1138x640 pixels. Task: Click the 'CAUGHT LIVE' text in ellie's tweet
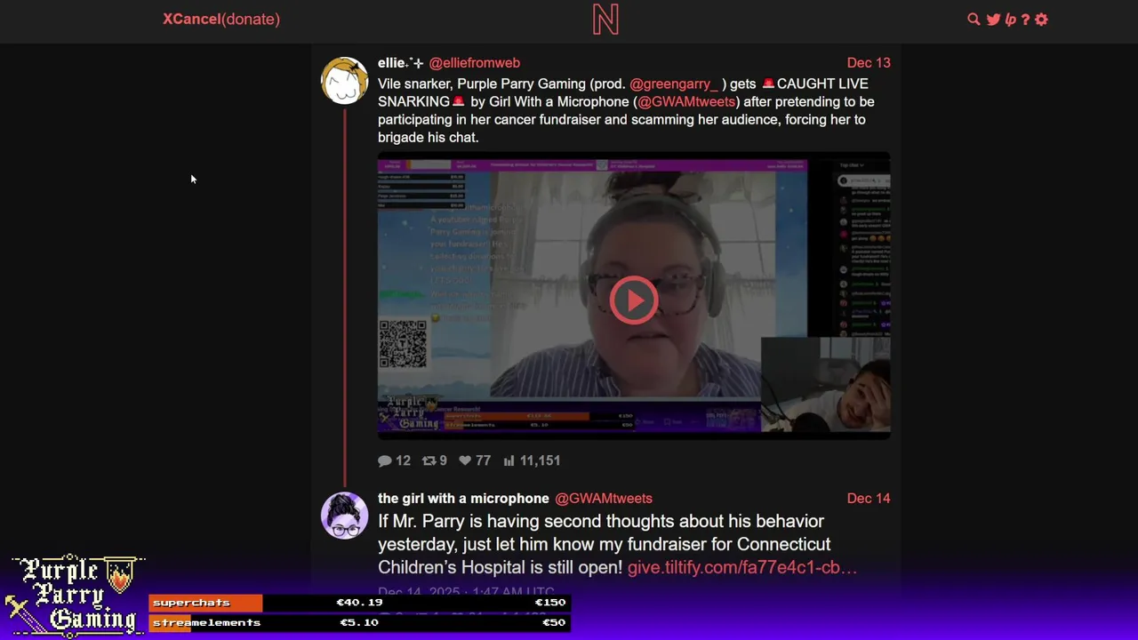tap(822, 84)
